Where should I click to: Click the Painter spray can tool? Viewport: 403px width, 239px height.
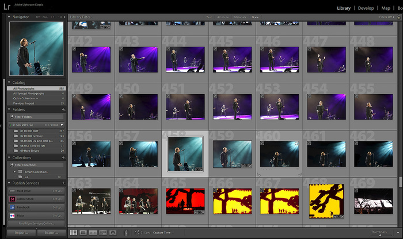[127, 233]
